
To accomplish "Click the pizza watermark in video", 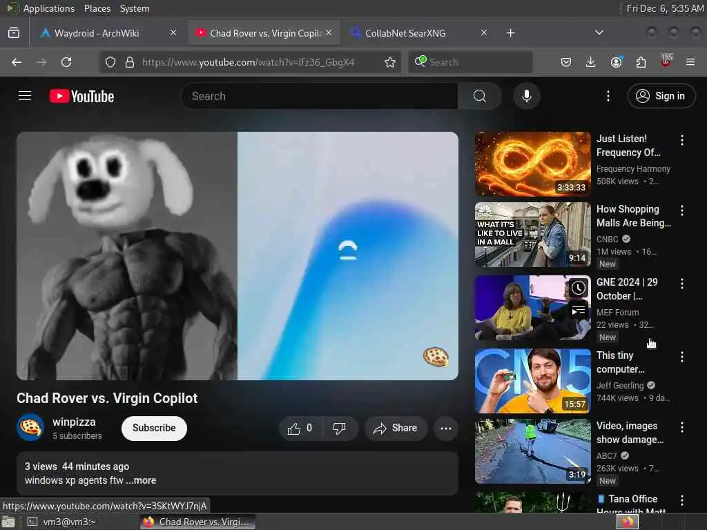I will click(436, 357).
